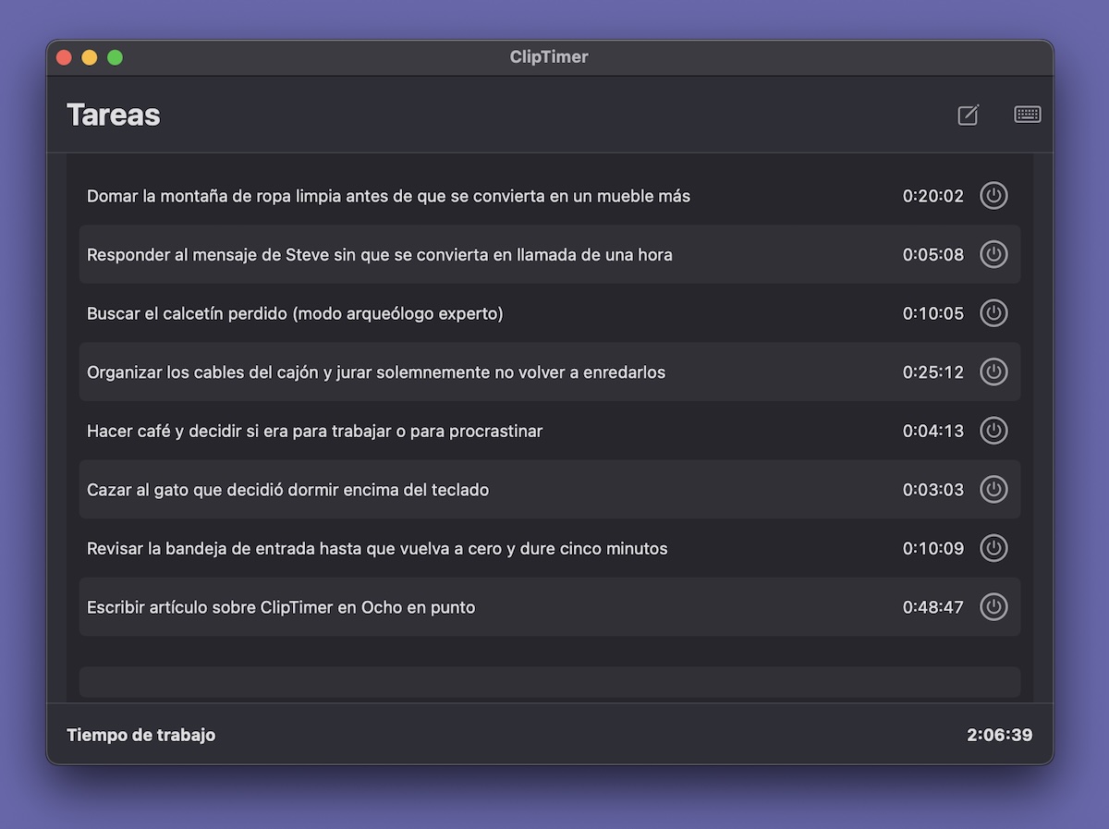This screenshot has height=829, width=1109.
Task: Click the 0:25:12 time of Organizar cables
Action: coord(933,372)
